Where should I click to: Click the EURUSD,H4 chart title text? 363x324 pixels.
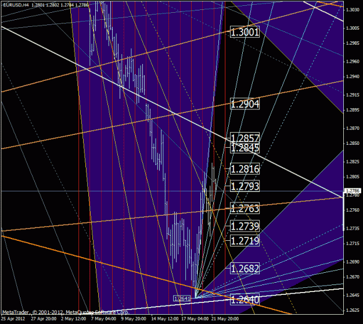(15, 5)
